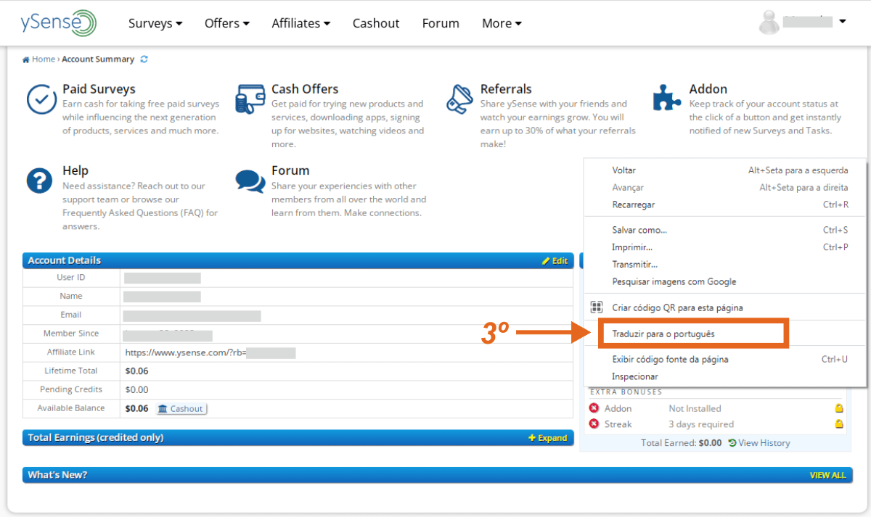Click the '3 days required' Streak text
This screenshot has height=517, width=871.
pos(701,424)
